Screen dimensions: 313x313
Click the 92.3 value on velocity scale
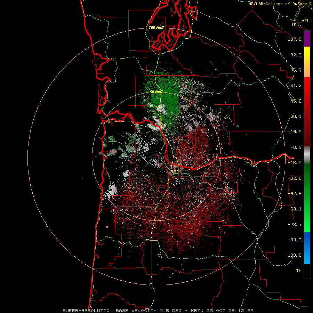[296, 55]
